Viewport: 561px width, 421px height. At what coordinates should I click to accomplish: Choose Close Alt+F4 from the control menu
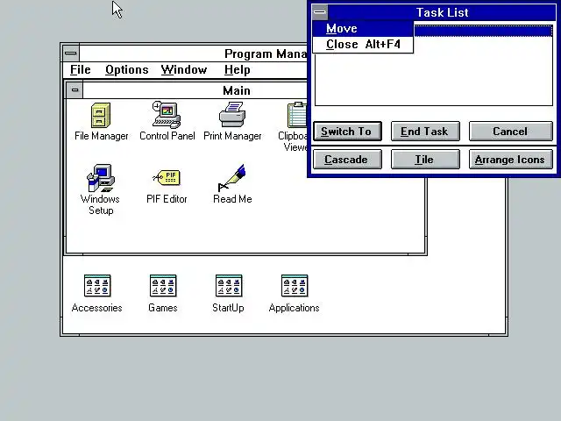pyautogui.click(x=363, y=45)
